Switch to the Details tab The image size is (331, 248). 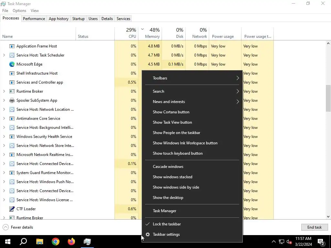[107, 19]
